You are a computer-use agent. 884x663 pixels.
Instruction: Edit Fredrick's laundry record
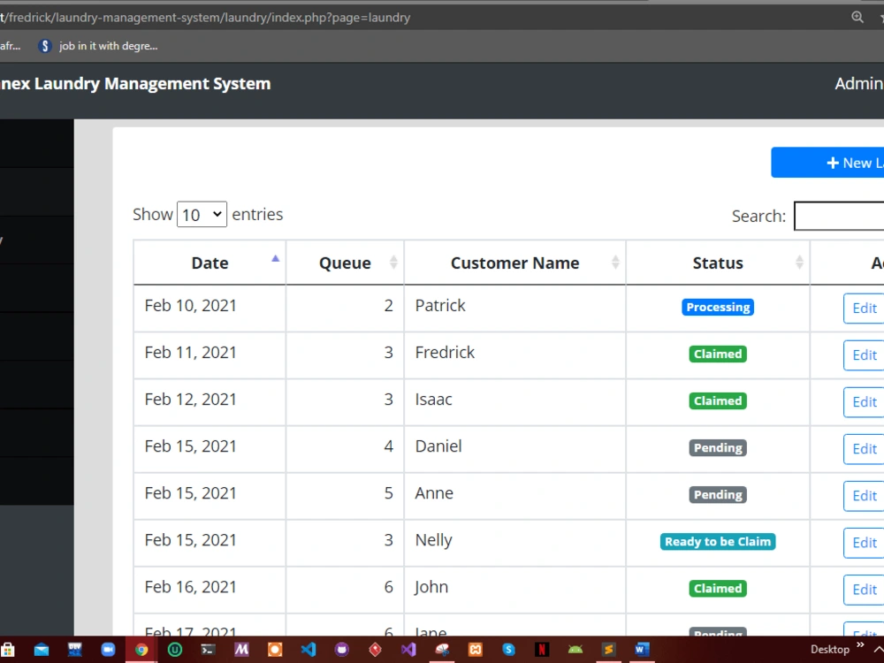[x=865, y=355]
